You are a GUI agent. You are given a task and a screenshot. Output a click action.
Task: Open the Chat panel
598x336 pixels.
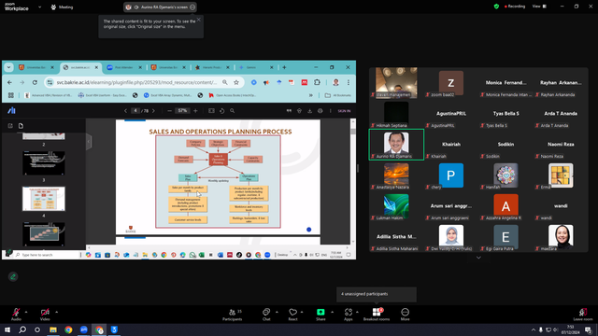[266, 315]
